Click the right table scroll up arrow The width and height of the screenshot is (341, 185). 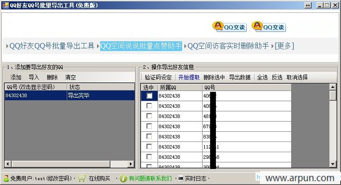click(x=333, y=87)
